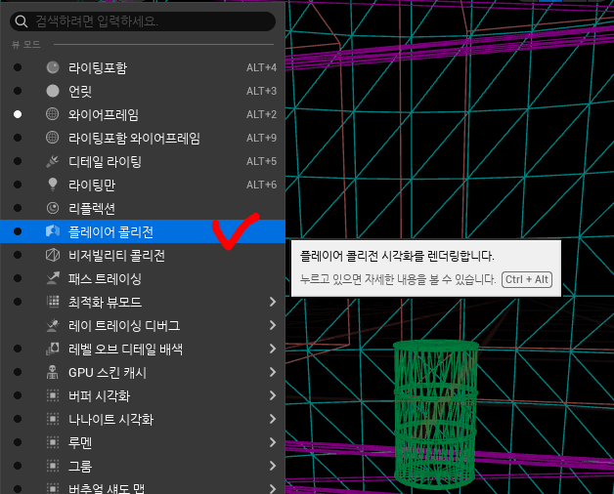Screen dimensions: 614x494
Task: Select the 언릿 radio button
Action: click(x=18, y=91)
